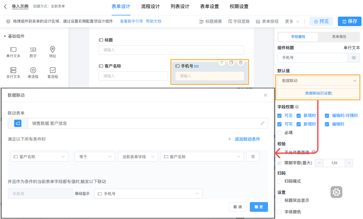The width and height of the screenshot is (363, 219).
Task: Open the 联动显示 dropdown showing 手机号
Action: point(148,194)
